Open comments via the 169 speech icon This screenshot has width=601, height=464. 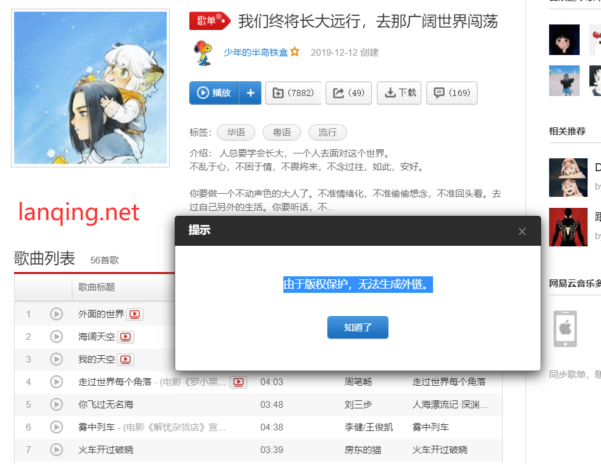click(x=451, y=93)
